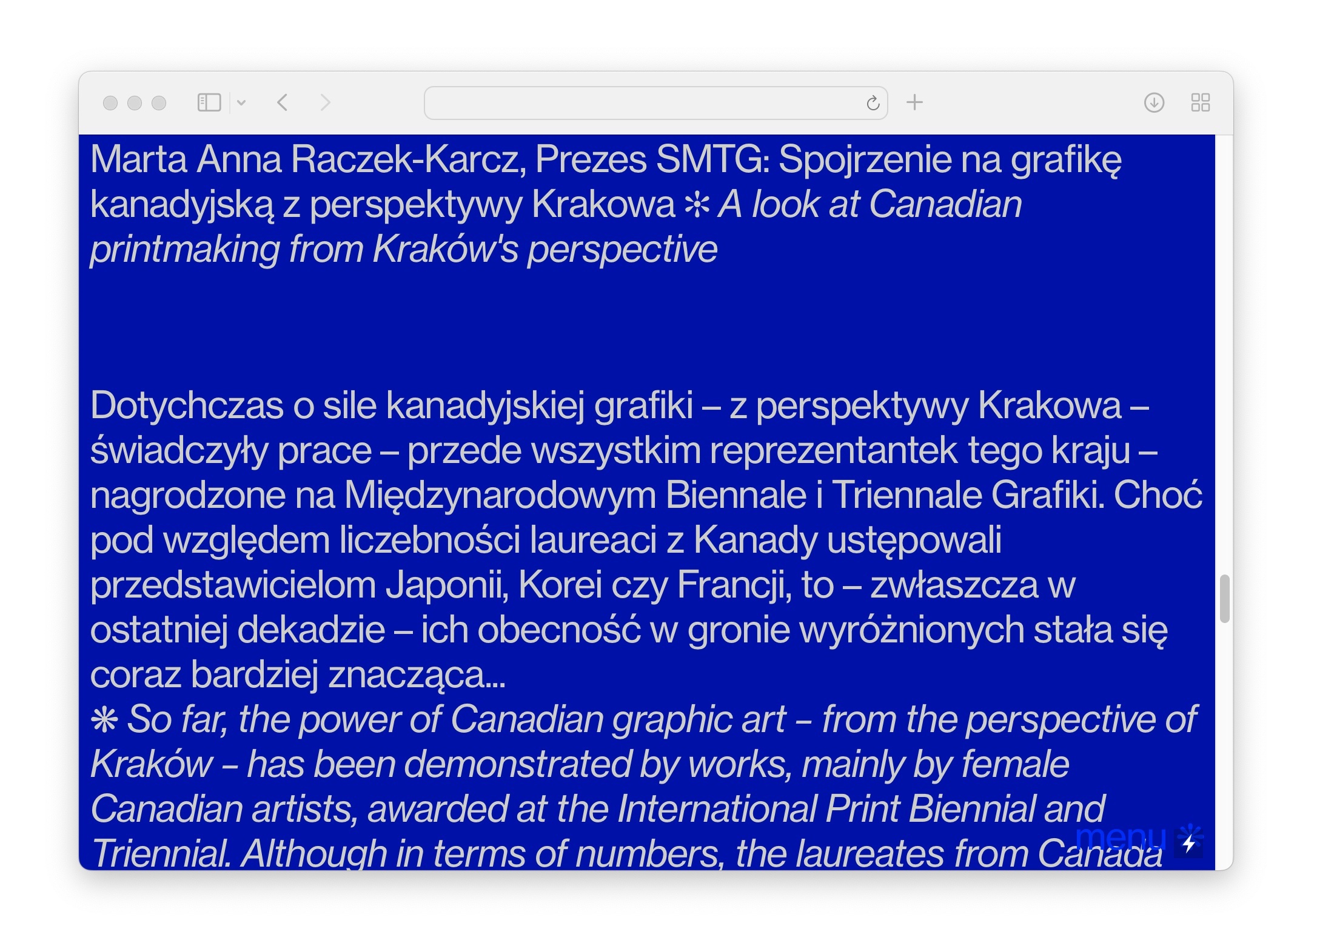
Task: Click the lightning bolt icon at bottom right
Action: click(1188, 843)
